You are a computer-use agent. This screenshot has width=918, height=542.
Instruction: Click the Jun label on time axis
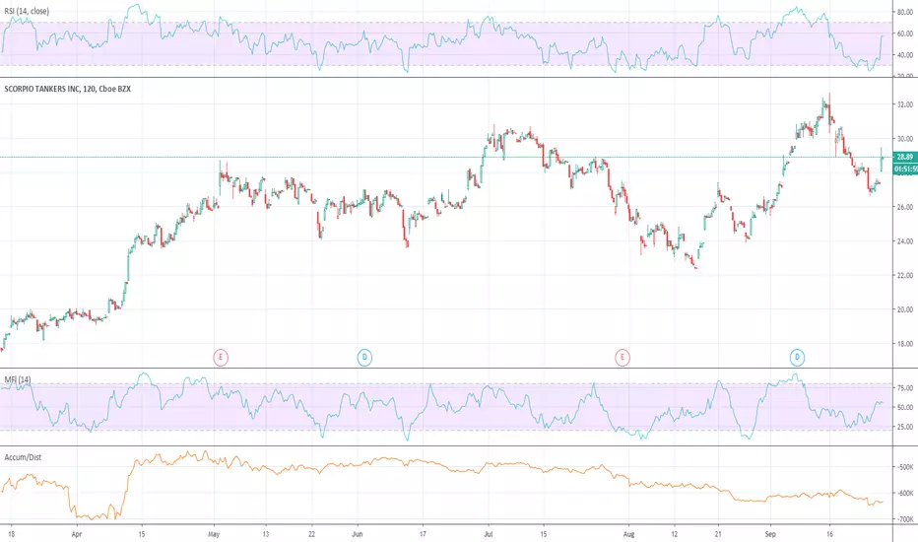point(358,534)
